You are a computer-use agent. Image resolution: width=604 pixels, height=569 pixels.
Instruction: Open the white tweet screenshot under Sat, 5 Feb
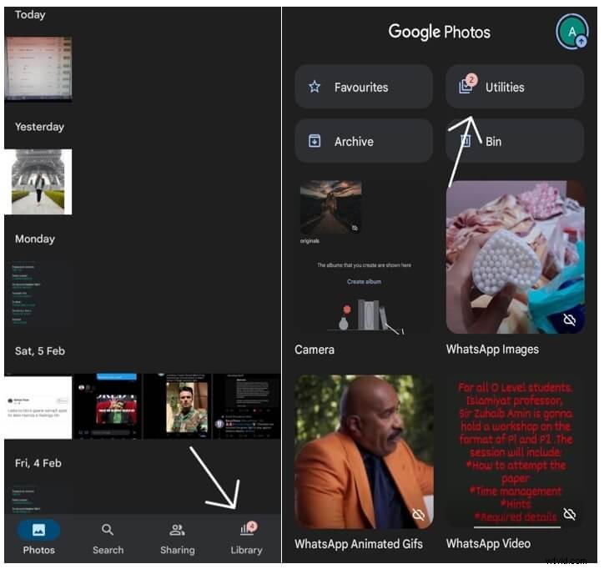click(38, 407)
